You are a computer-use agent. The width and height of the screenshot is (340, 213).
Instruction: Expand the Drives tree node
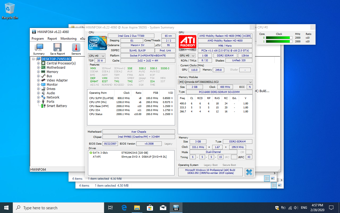pyautogui.click(x=39, y=89)
